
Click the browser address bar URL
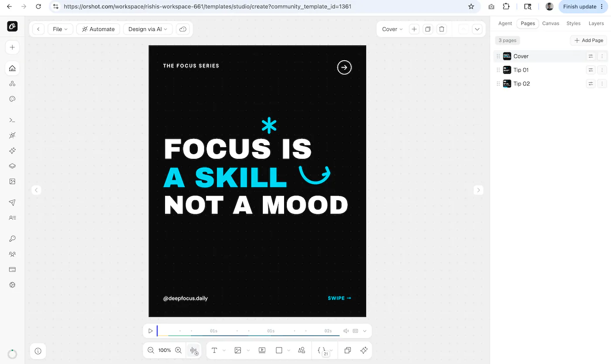coord(207,7)
